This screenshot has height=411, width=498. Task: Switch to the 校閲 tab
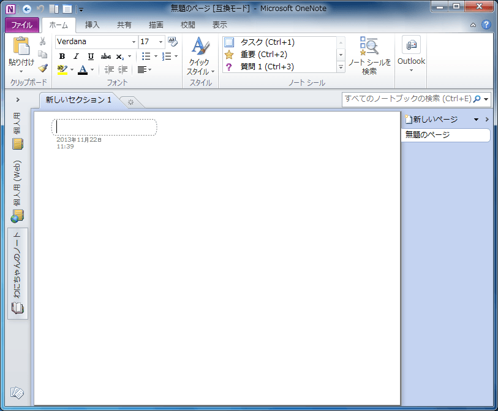(x=187, y=25)
